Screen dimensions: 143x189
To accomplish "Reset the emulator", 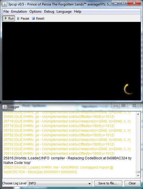I will [38, 18].
